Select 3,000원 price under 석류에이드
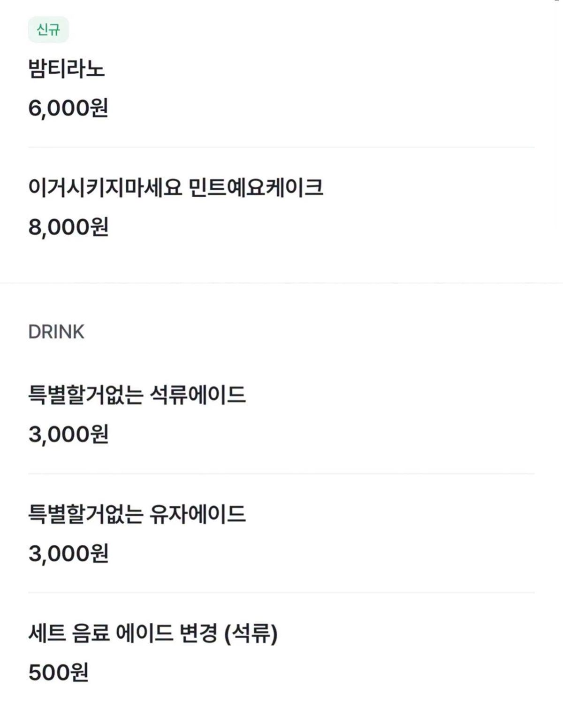This screenshot has width=563, height=704. pos(68,434)
